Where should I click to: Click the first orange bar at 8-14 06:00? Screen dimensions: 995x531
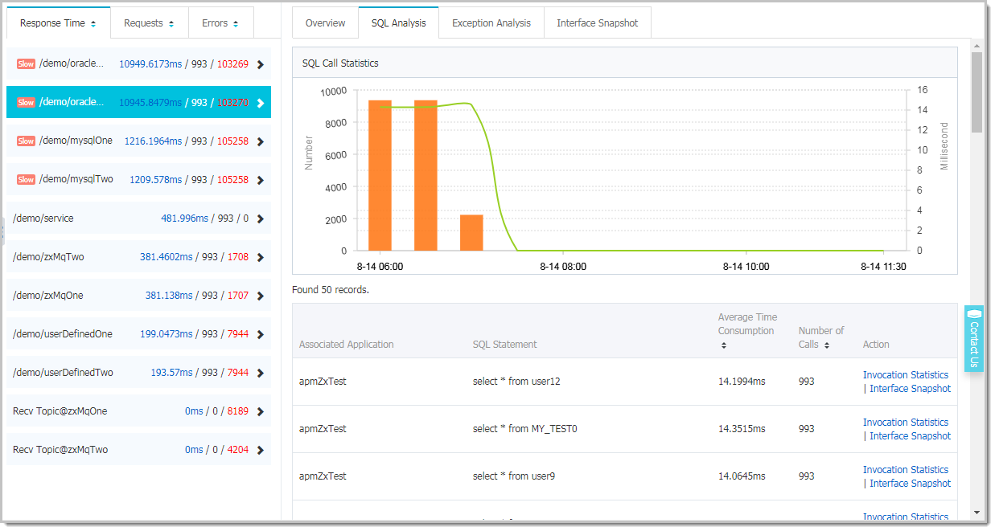[x=380, y=176]
